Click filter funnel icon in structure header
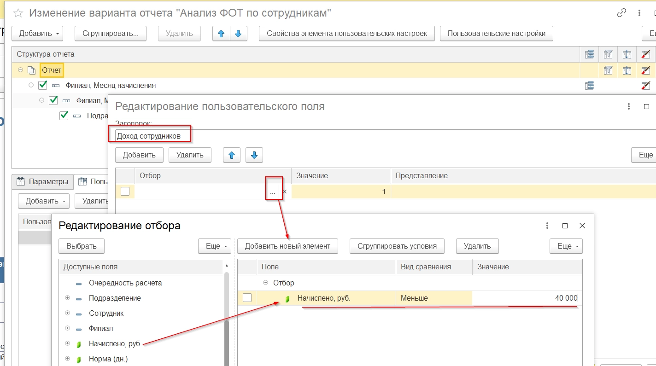This screenshot has height=366, width=656. (x=608, y=54)
